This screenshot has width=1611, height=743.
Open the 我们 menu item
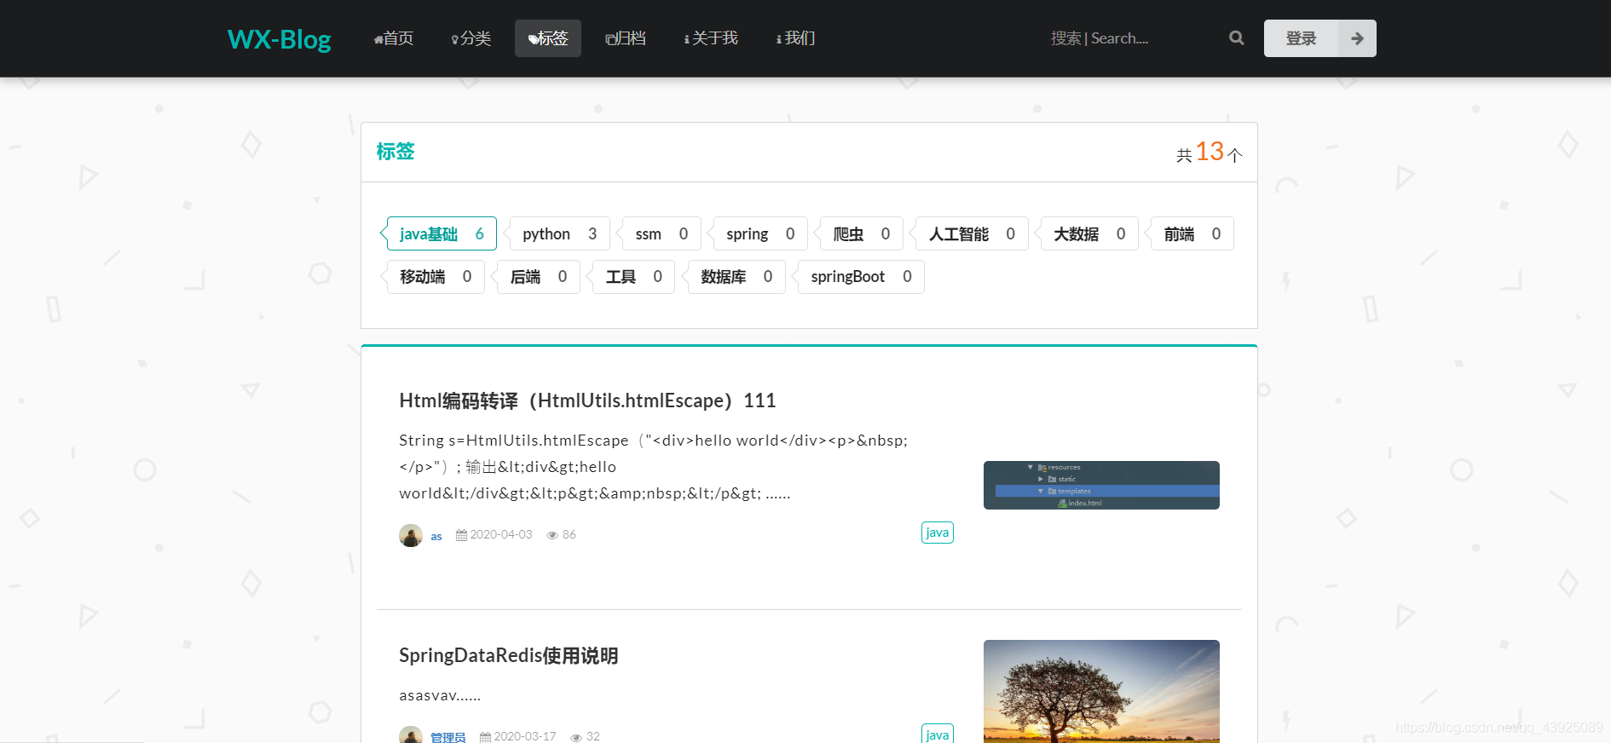[796, 38]
